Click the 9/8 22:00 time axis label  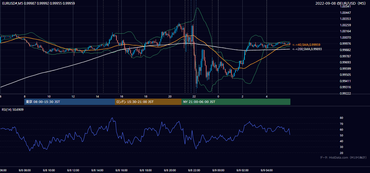pyautogui.click(x=194, y=170)
